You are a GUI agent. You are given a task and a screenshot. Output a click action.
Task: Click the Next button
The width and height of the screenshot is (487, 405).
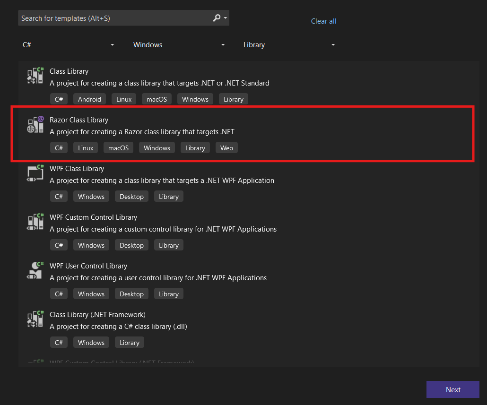(452, 389)
